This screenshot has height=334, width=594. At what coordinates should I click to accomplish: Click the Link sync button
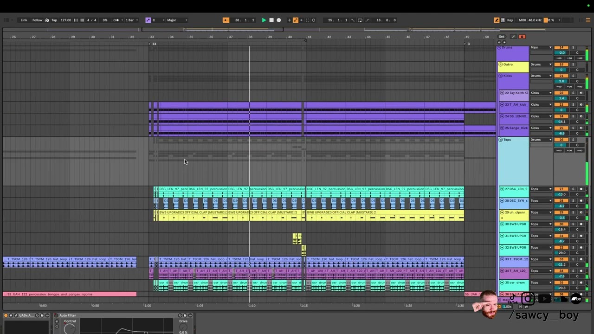[x=24, y=20]
